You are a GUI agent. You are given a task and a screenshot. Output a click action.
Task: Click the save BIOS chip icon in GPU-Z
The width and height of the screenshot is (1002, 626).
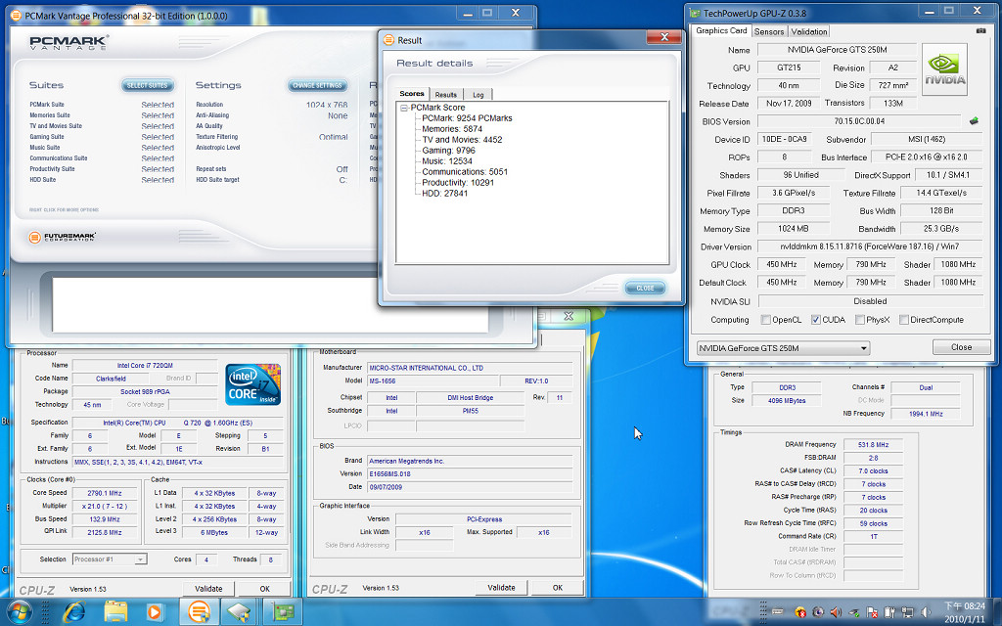click(974, 120)
